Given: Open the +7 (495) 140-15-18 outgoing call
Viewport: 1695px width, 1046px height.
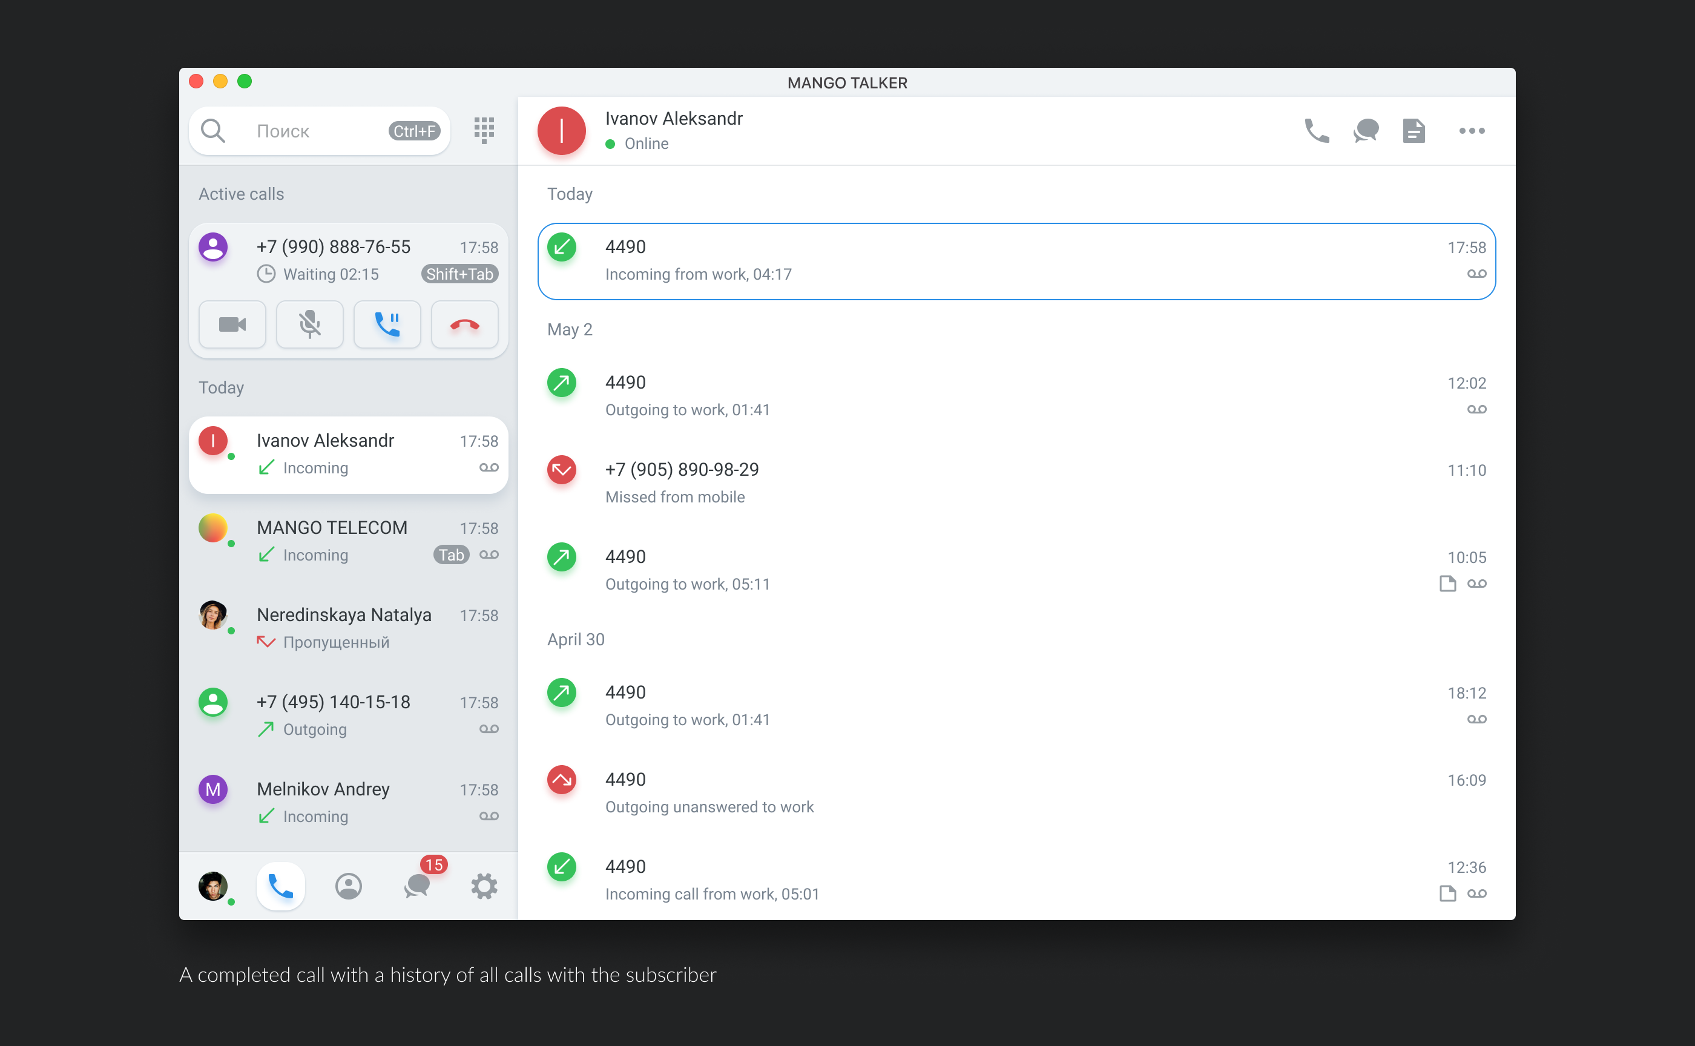Looking at the screenshot, I should 349,716.
